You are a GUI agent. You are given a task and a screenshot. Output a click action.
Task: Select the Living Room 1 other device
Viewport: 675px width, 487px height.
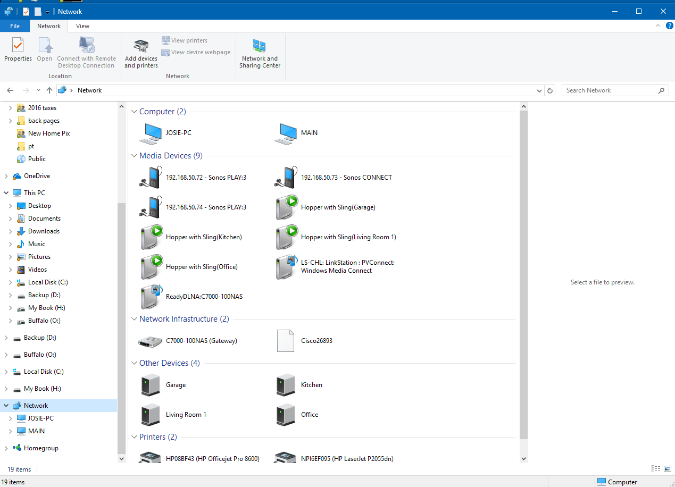point(173,415)
